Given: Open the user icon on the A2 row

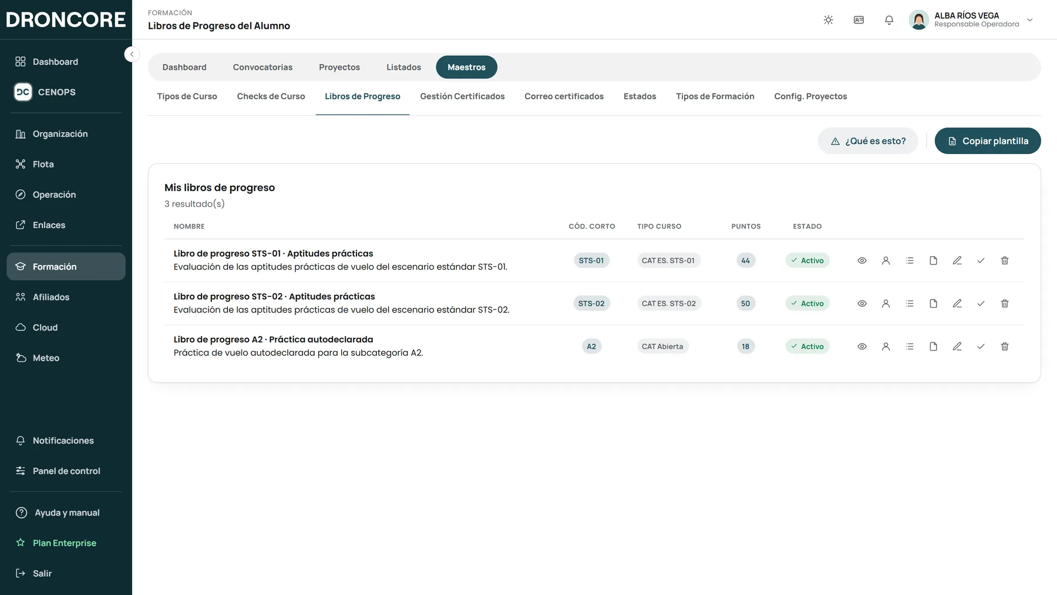Looking at the screenshot, I should (x=886, y=346).
